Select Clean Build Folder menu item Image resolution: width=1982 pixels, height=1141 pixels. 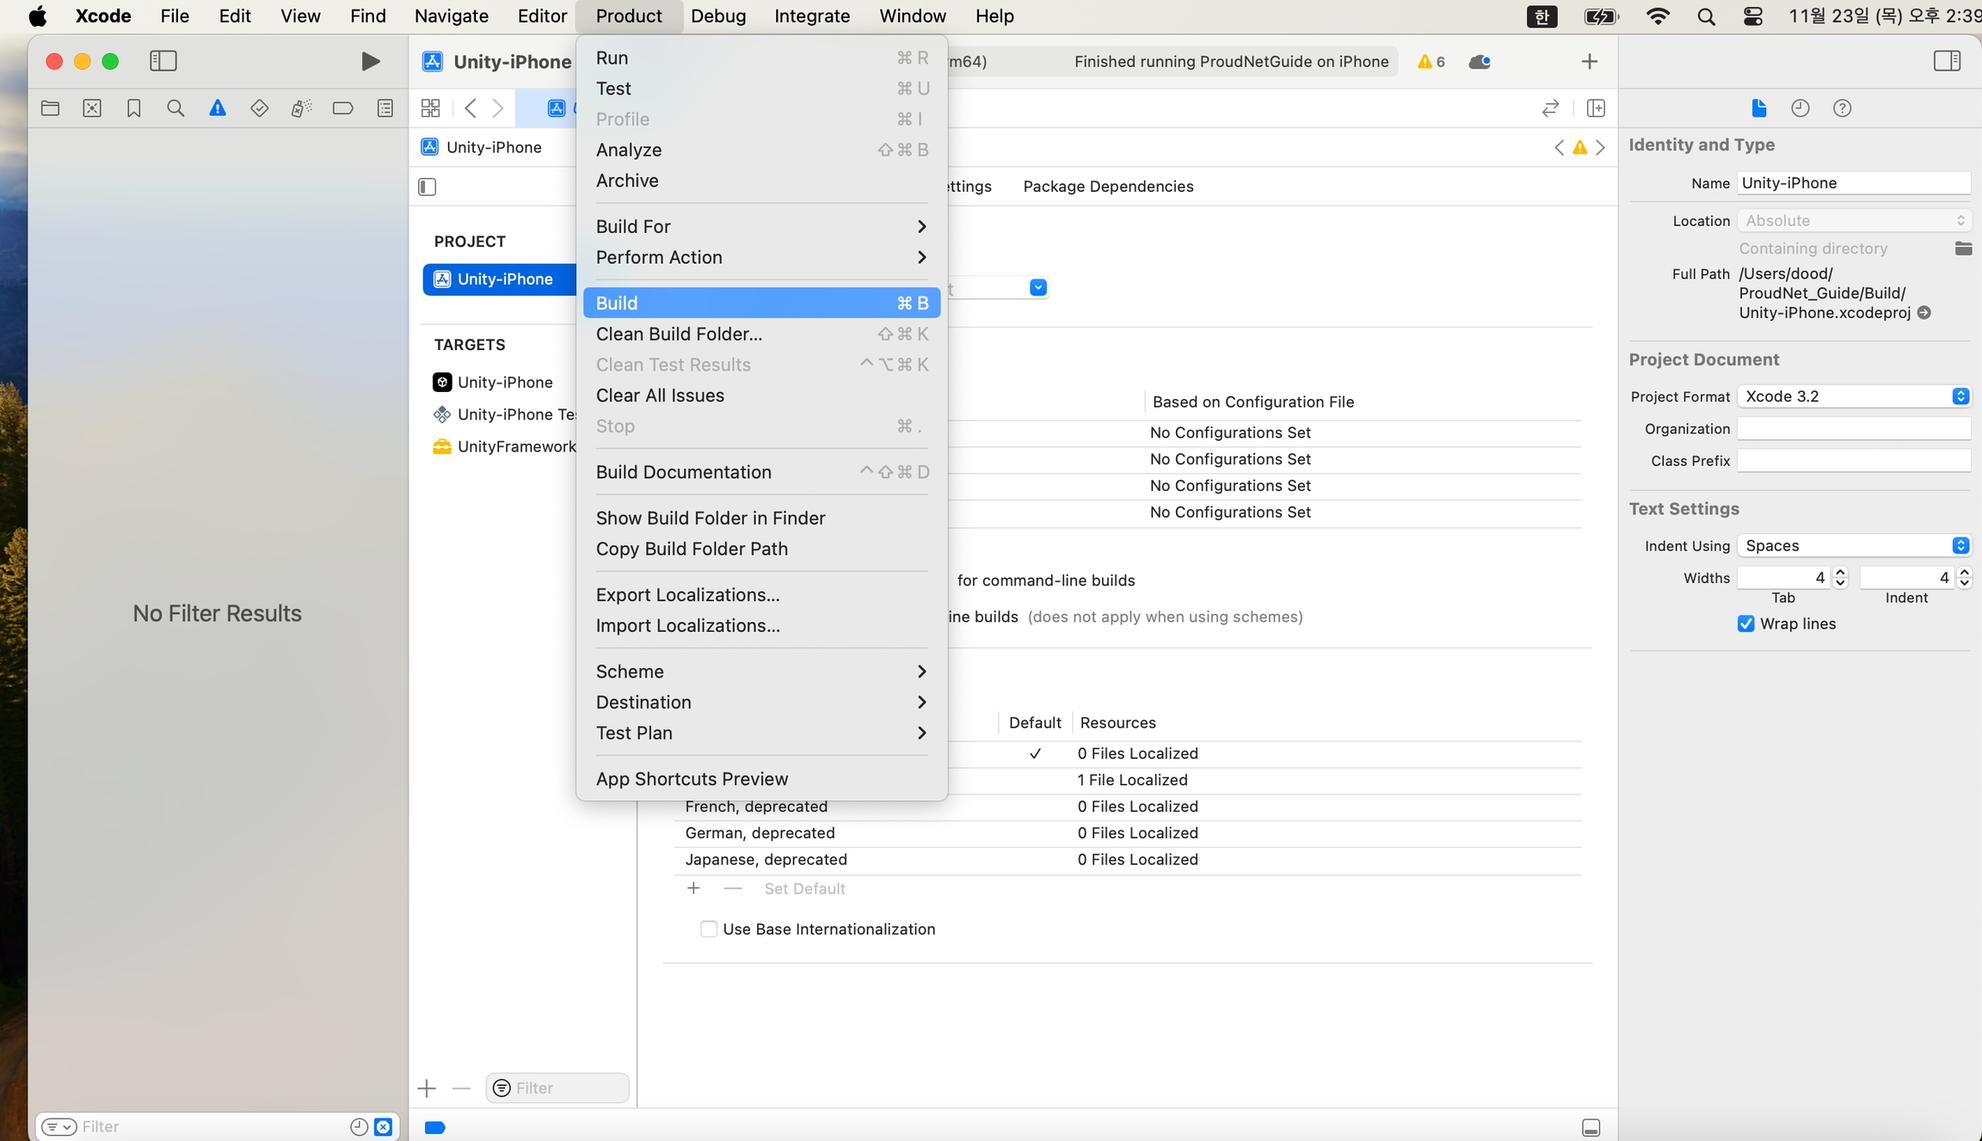pos(679,334)
